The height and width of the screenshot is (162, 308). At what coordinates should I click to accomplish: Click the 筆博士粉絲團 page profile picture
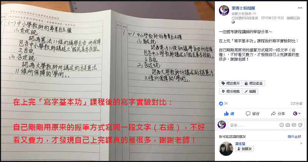tap(224, 10)
